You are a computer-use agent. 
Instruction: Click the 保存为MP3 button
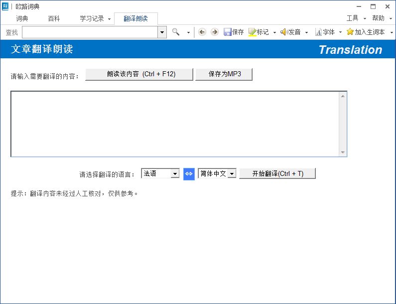224,74
